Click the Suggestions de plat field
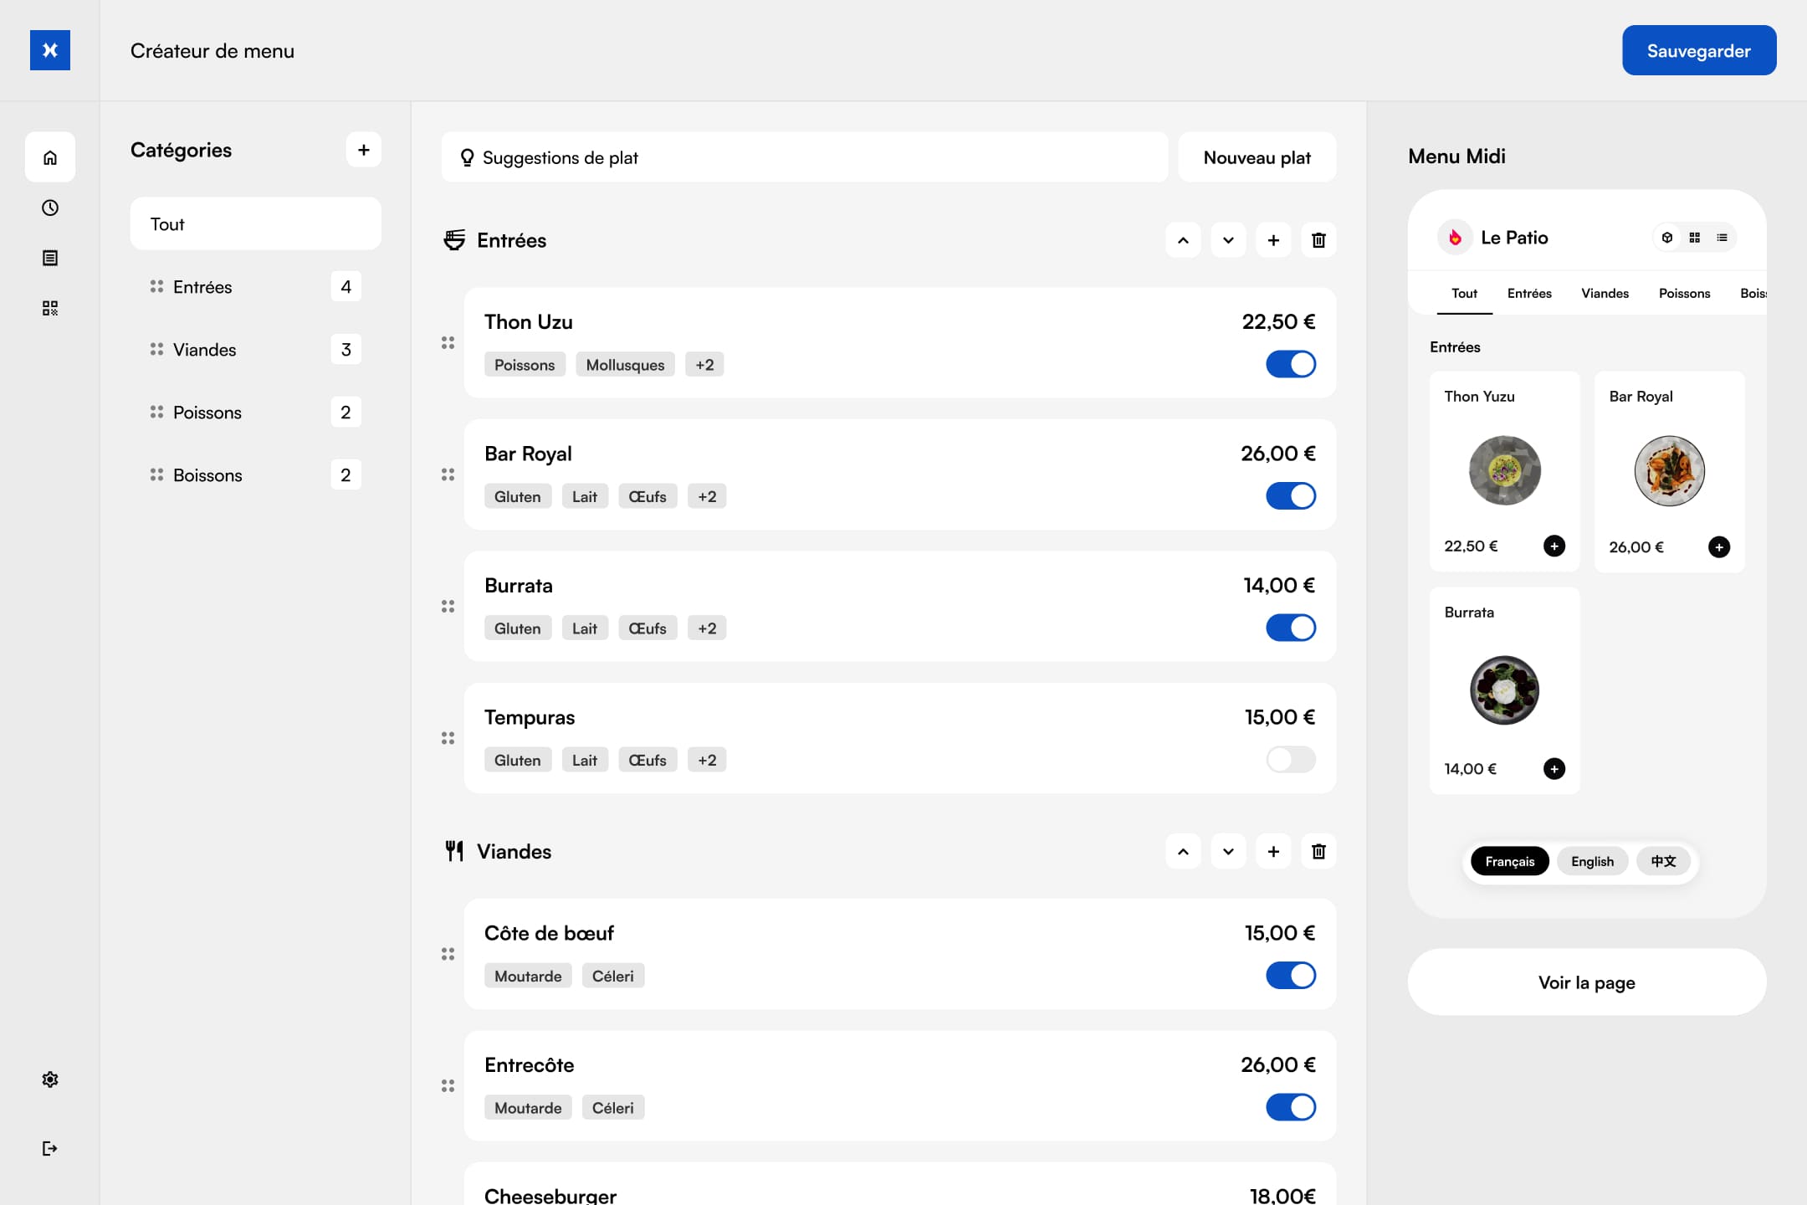Image resolution: width=1807 pixels, height=1205 pixels. click(804, 157)
